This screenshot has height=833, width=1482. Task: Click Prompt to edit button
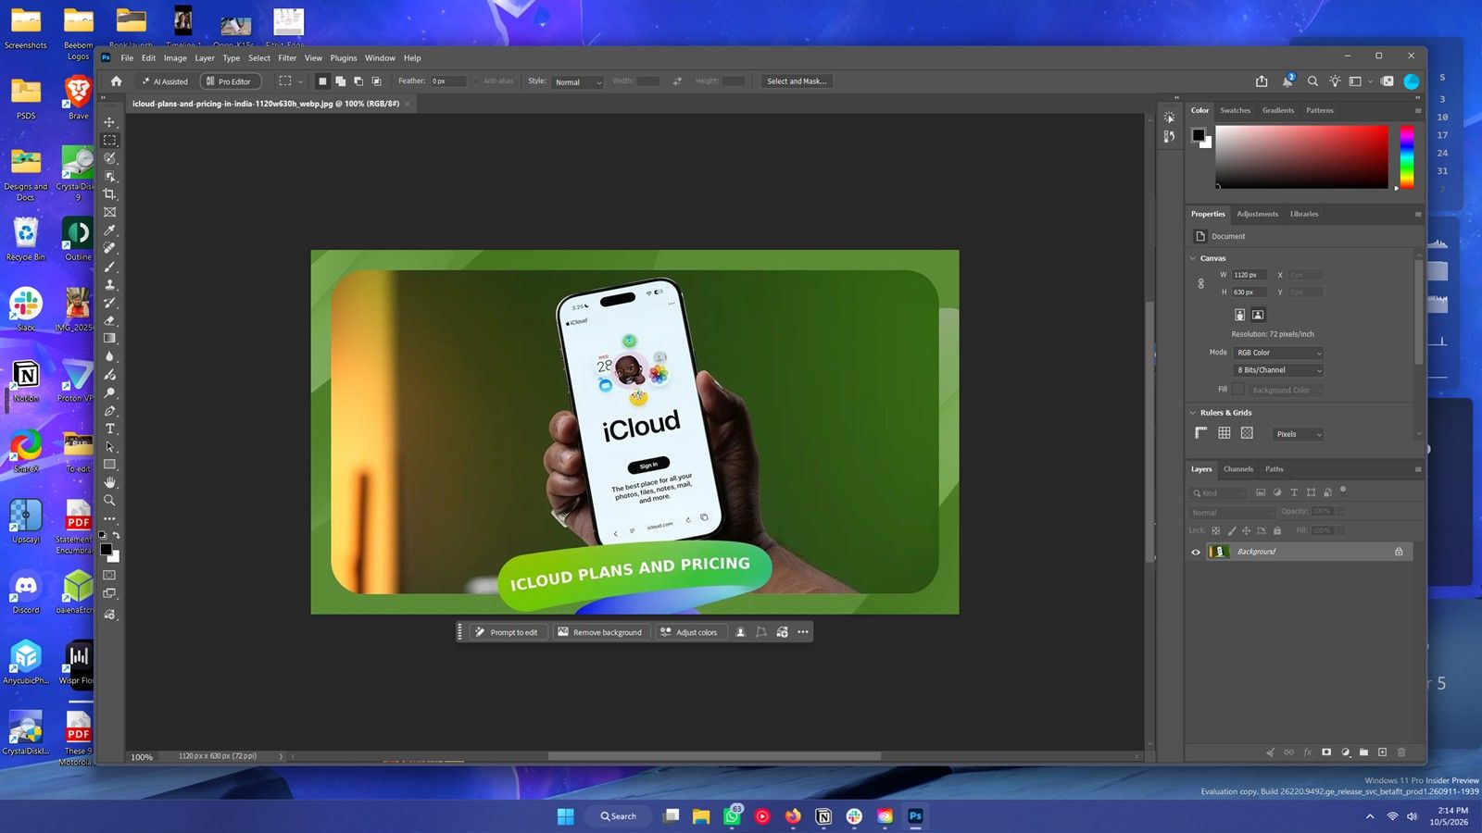[506, 632]
